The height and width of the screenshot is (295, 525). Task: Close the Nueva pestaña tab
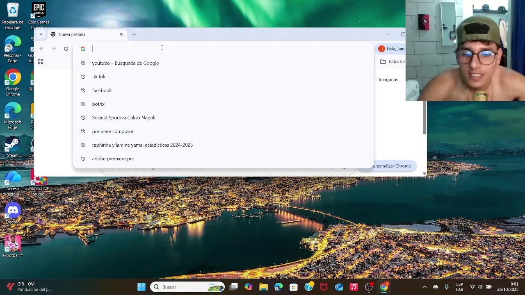tap(121, 34)
